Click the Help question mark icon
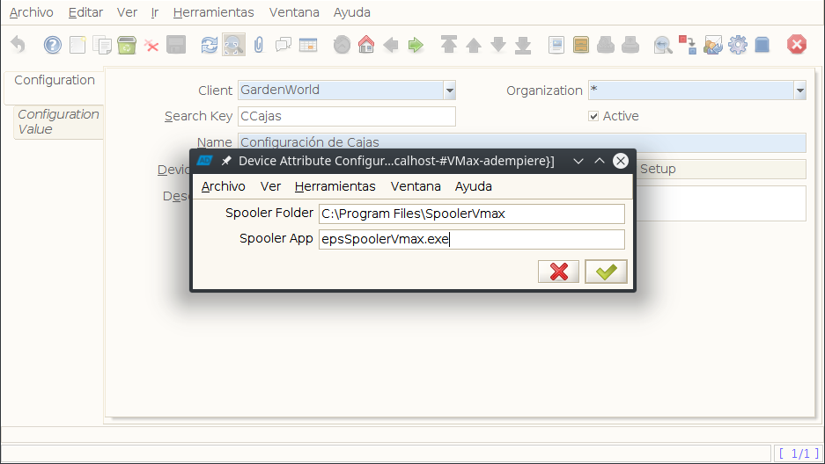Image resolution: width=825 pixels, height=464 pixels. pyautogui.click(x=53, y=45)
